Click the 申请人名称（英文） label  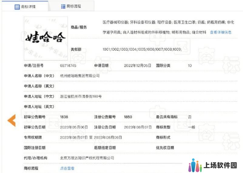[39, 86]
